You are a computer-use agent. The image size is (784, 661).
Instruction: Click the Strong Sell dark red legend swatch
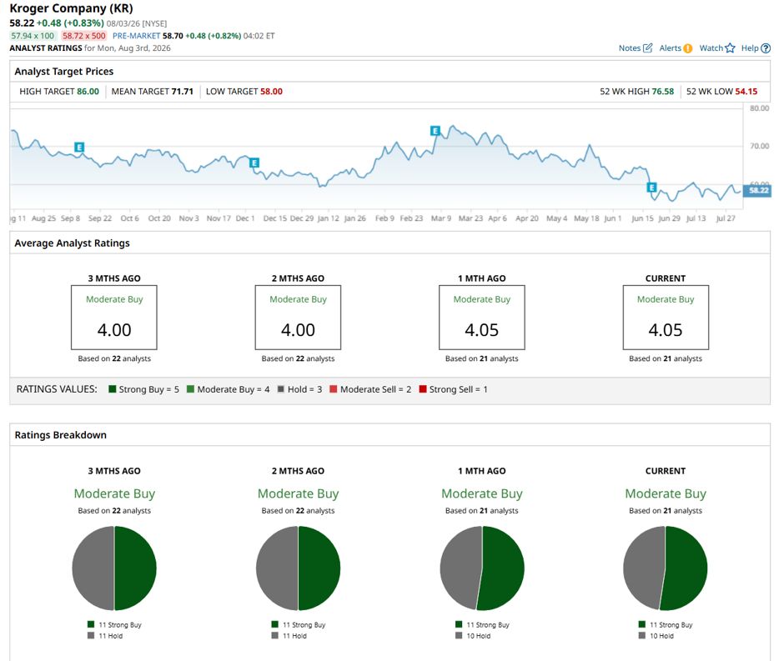click(x=423, y=389)
